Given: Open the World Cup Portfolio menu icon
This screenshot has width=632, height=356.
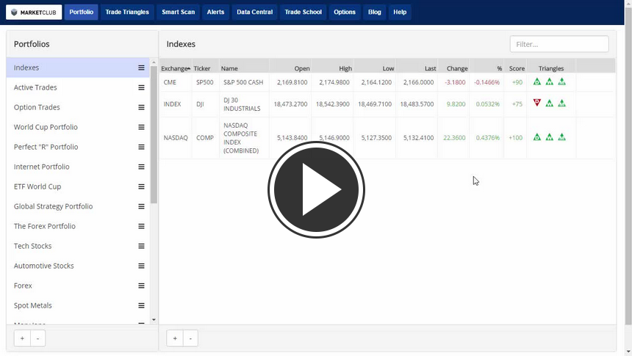Looking at the screenshot, I should [141, 127].
